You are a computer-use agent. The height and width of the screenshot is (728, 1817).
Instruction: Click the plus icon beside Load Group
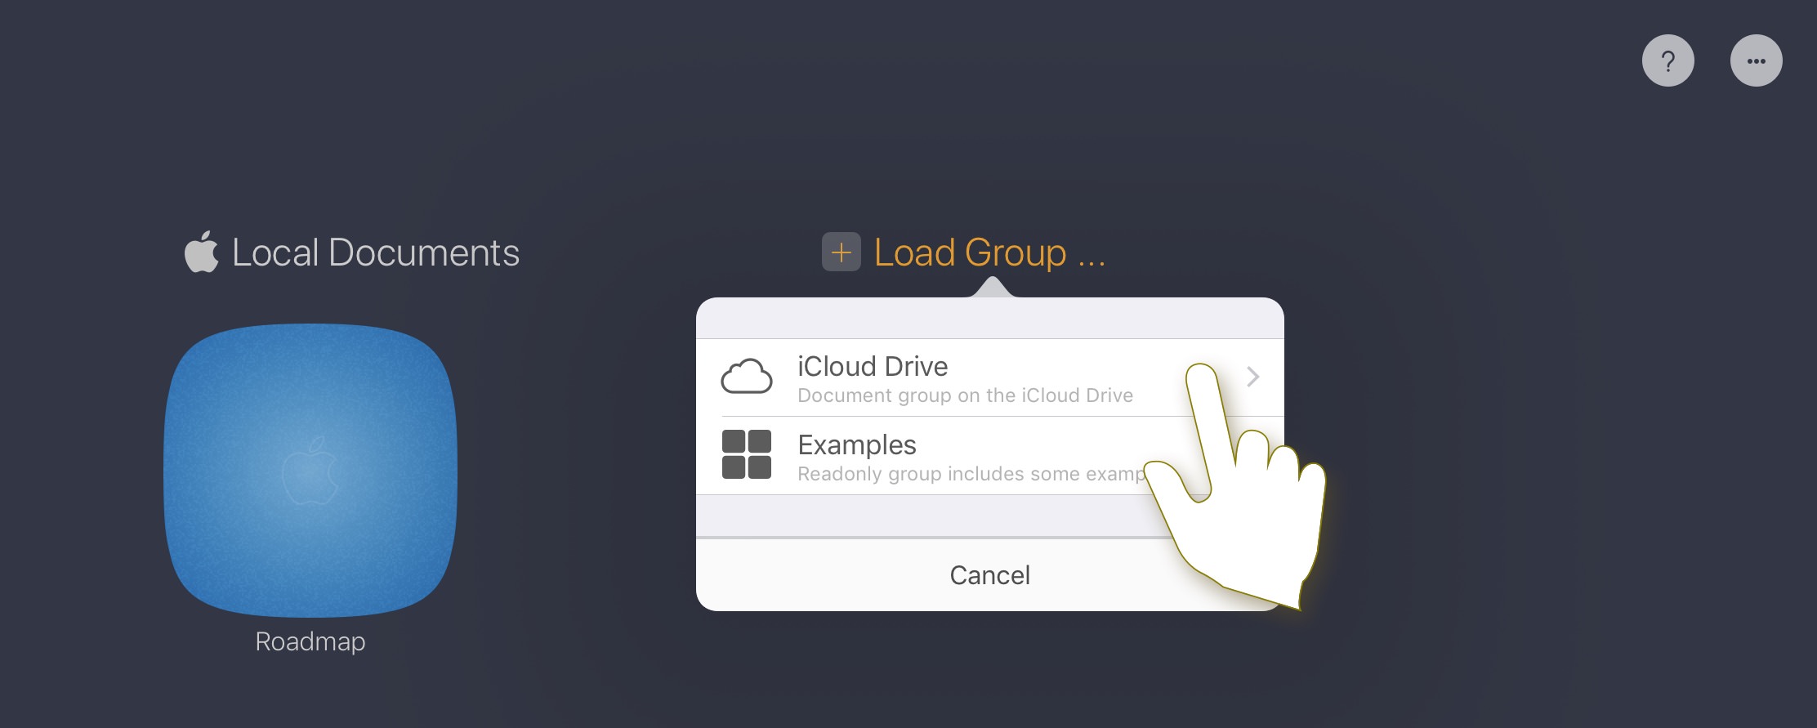pos(841,252)
